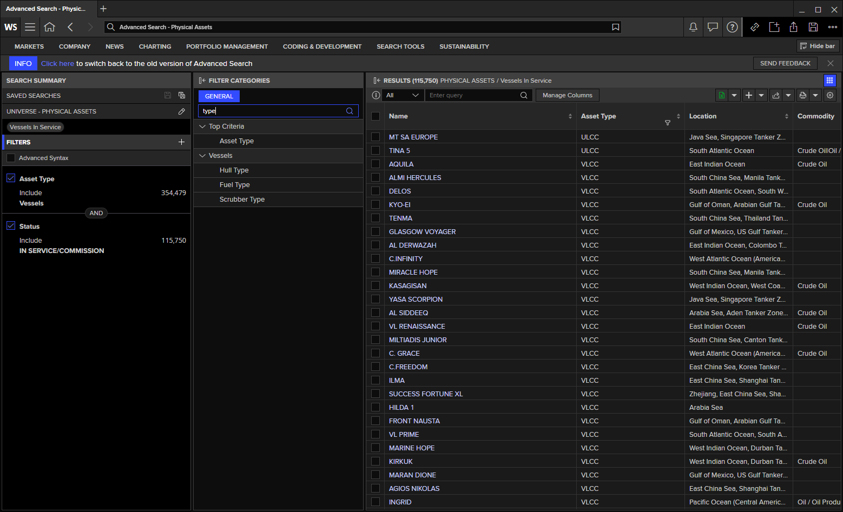This screenshot has width=843, height=512.
Task: Tick the checkbox for MT SA EUROPE
Action: pos(376,137)
